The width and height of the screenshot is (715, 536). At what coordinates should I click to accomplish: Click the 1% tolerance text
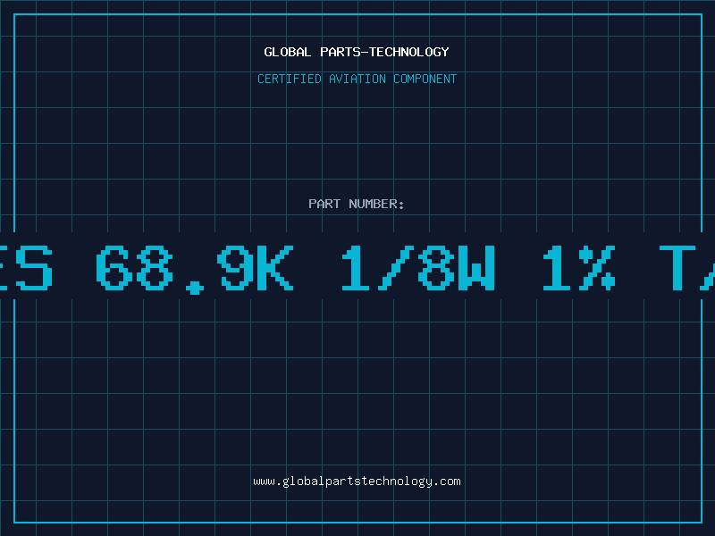click(x=579, y=268)
